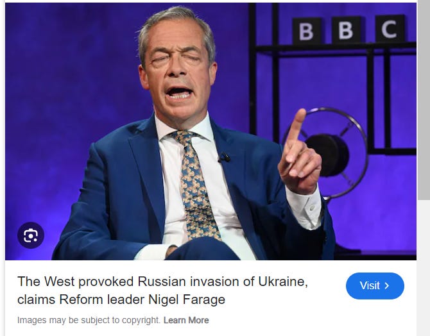430x336 pixels.
Task: Click the white shirt cuff button
Action: point(312,208)
